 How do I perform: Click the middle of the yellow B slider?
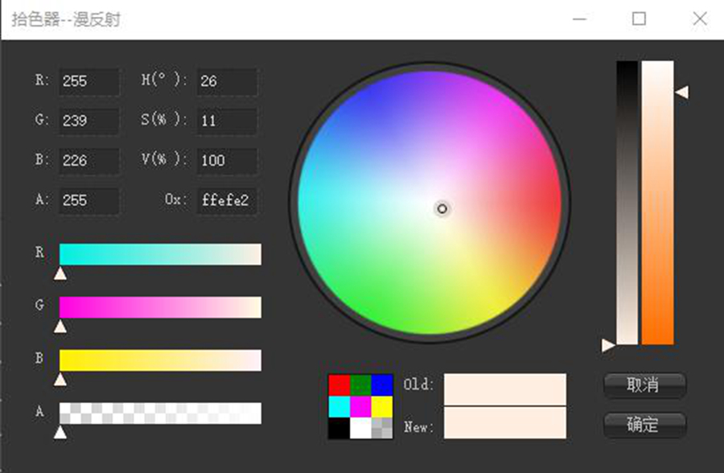[x=160, y=360]
